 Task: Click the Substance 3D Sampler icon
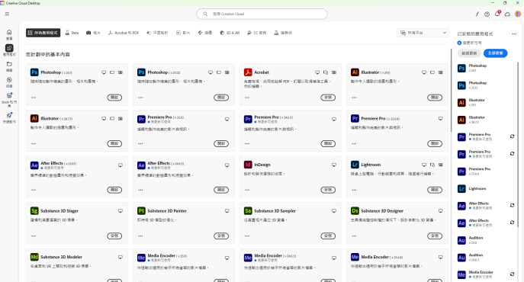pyautogui.click(x=248, y=211)
